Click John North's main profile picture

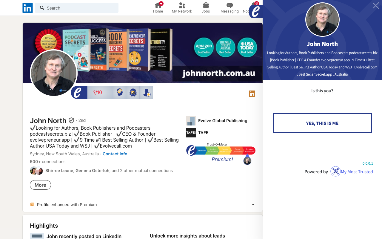(x=54, y=73)
